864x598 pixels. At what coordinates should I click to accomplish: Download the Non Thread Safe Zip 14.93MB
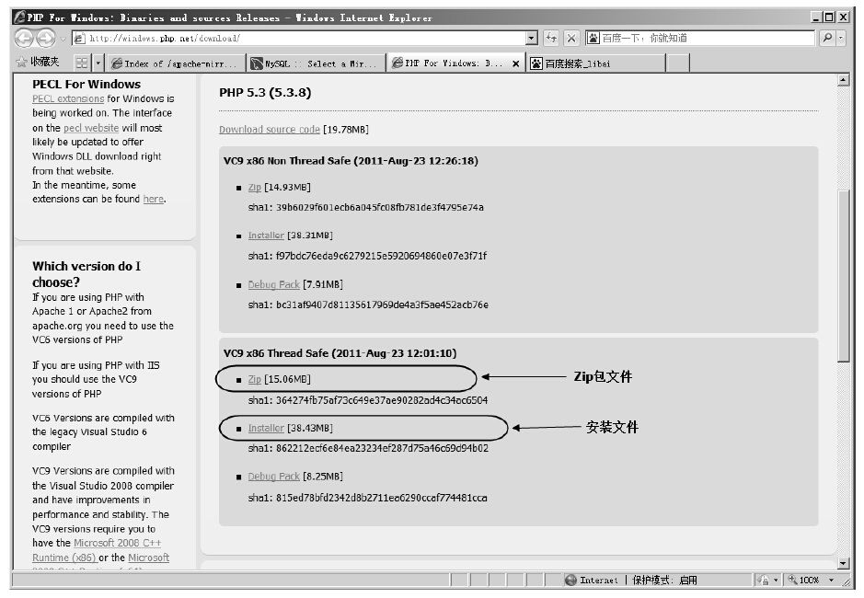[255, 188]
